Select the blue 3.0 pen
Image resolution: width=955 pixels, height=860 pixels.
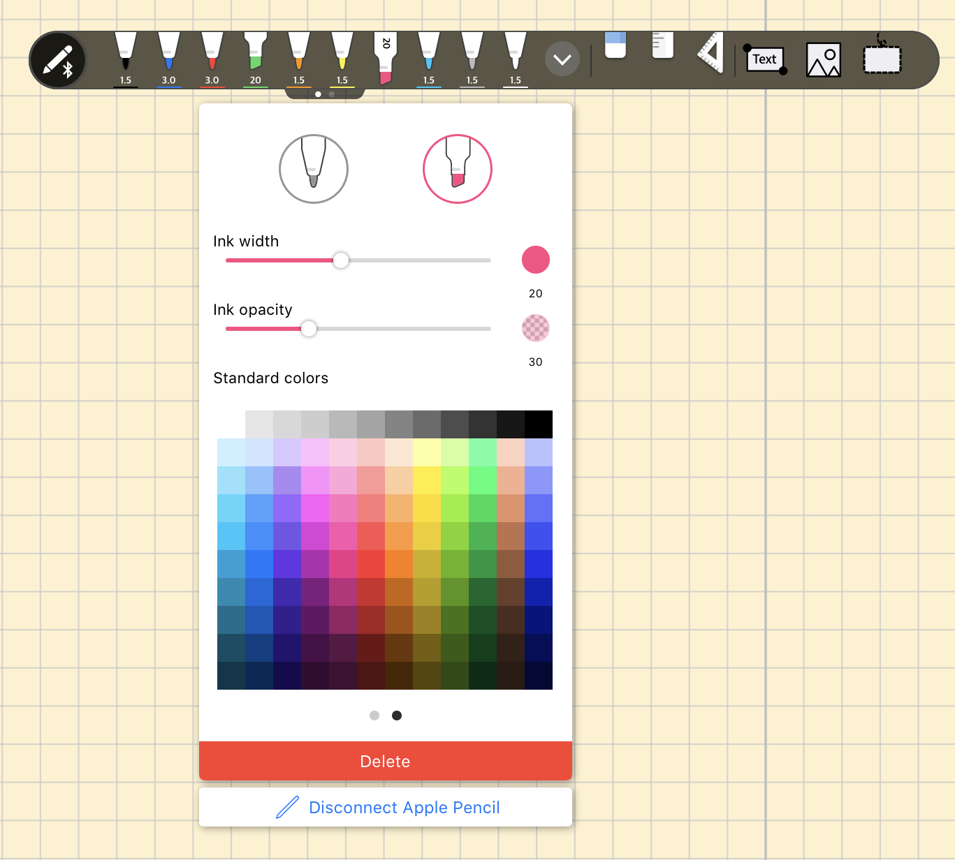coord(169,59)
